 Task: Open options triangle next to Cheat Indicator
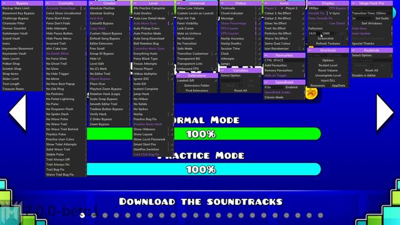[x=259, y=13]
